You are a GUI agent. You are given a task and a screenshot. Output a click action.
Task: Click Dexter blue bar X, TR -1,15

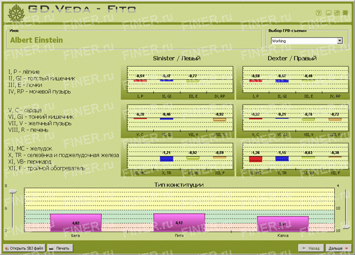pyautogui.click(x=282, y=159)
